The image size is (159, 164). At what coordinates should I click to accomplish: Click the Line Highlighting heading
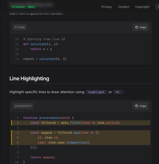tap(29, 79)
